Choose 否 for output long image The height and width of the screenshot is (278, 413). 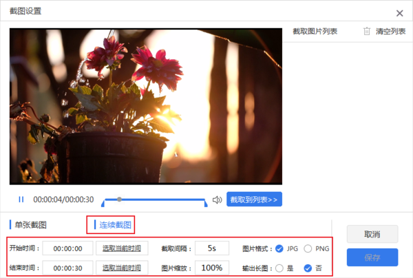coord(308,268)
